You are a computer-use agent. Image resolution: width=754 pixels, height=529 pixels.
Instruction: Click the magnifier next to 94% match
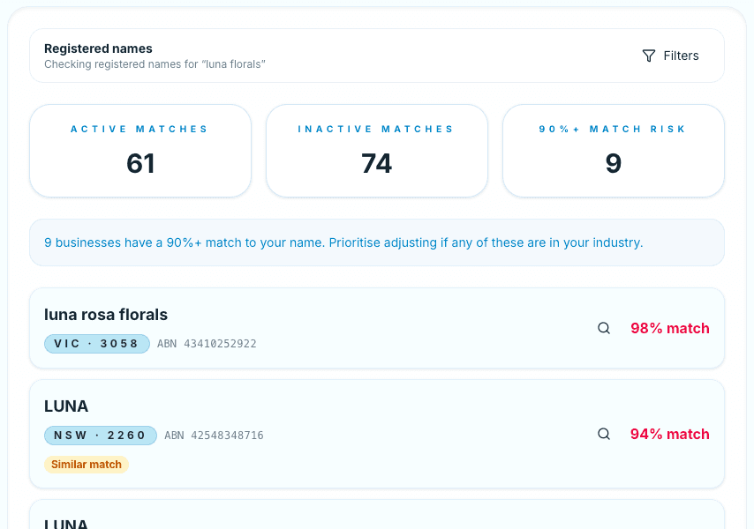[604, 434]
